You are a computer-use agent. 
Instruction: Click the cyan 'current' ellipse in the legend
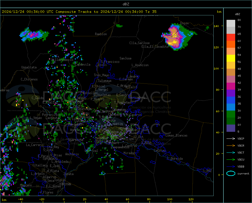tap(231, 173)
